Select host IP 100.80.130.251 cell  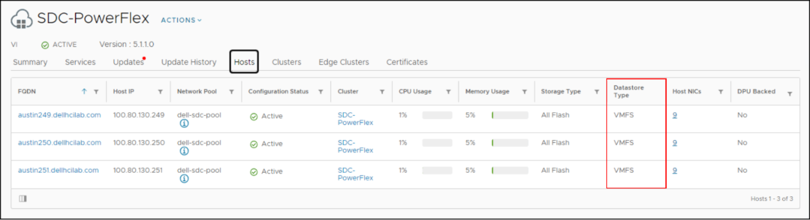pos(138,170)
